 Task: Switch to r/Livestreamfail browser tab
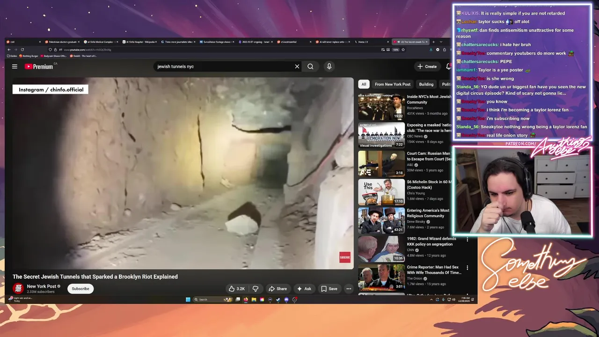tap(294, 42)
